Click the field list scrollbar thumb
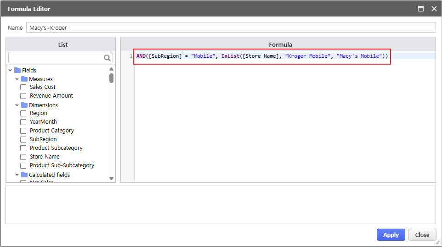Screen dimensions: 442x247 pos(111,78)
